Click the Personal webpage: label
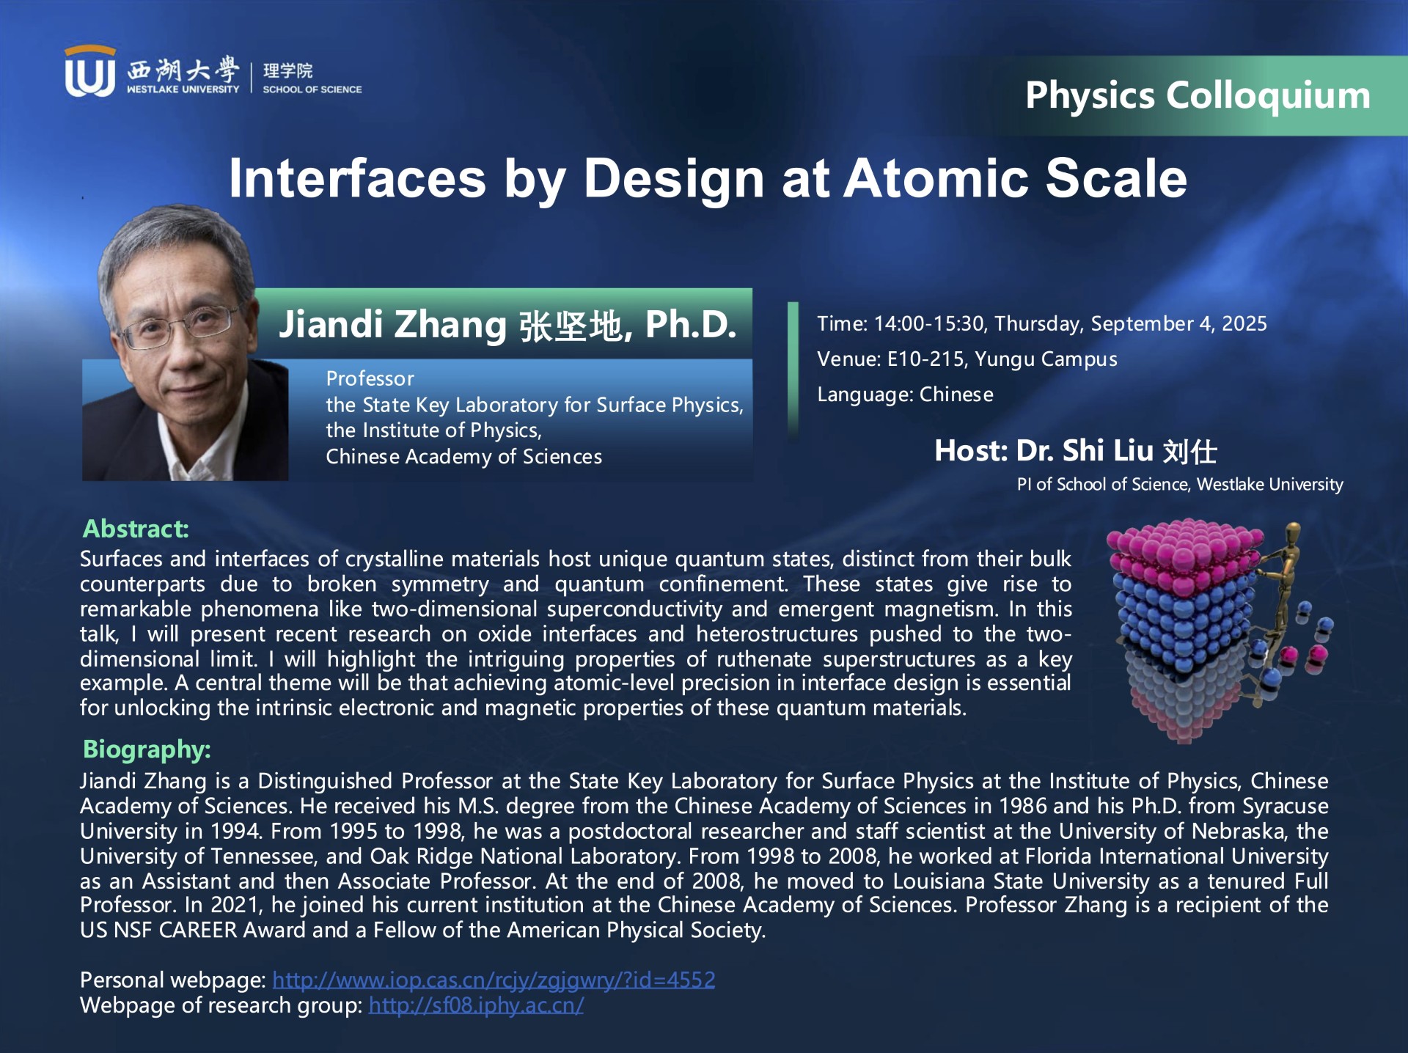This screenshot has width=1408, height=1053. (x=173, y=980)
